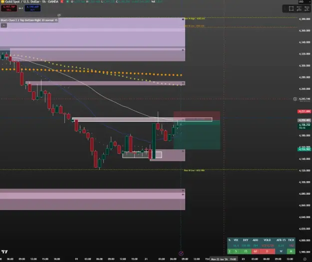
Task: Click the middle arrow-lines toolbar icon
Action: click(299, 8)
